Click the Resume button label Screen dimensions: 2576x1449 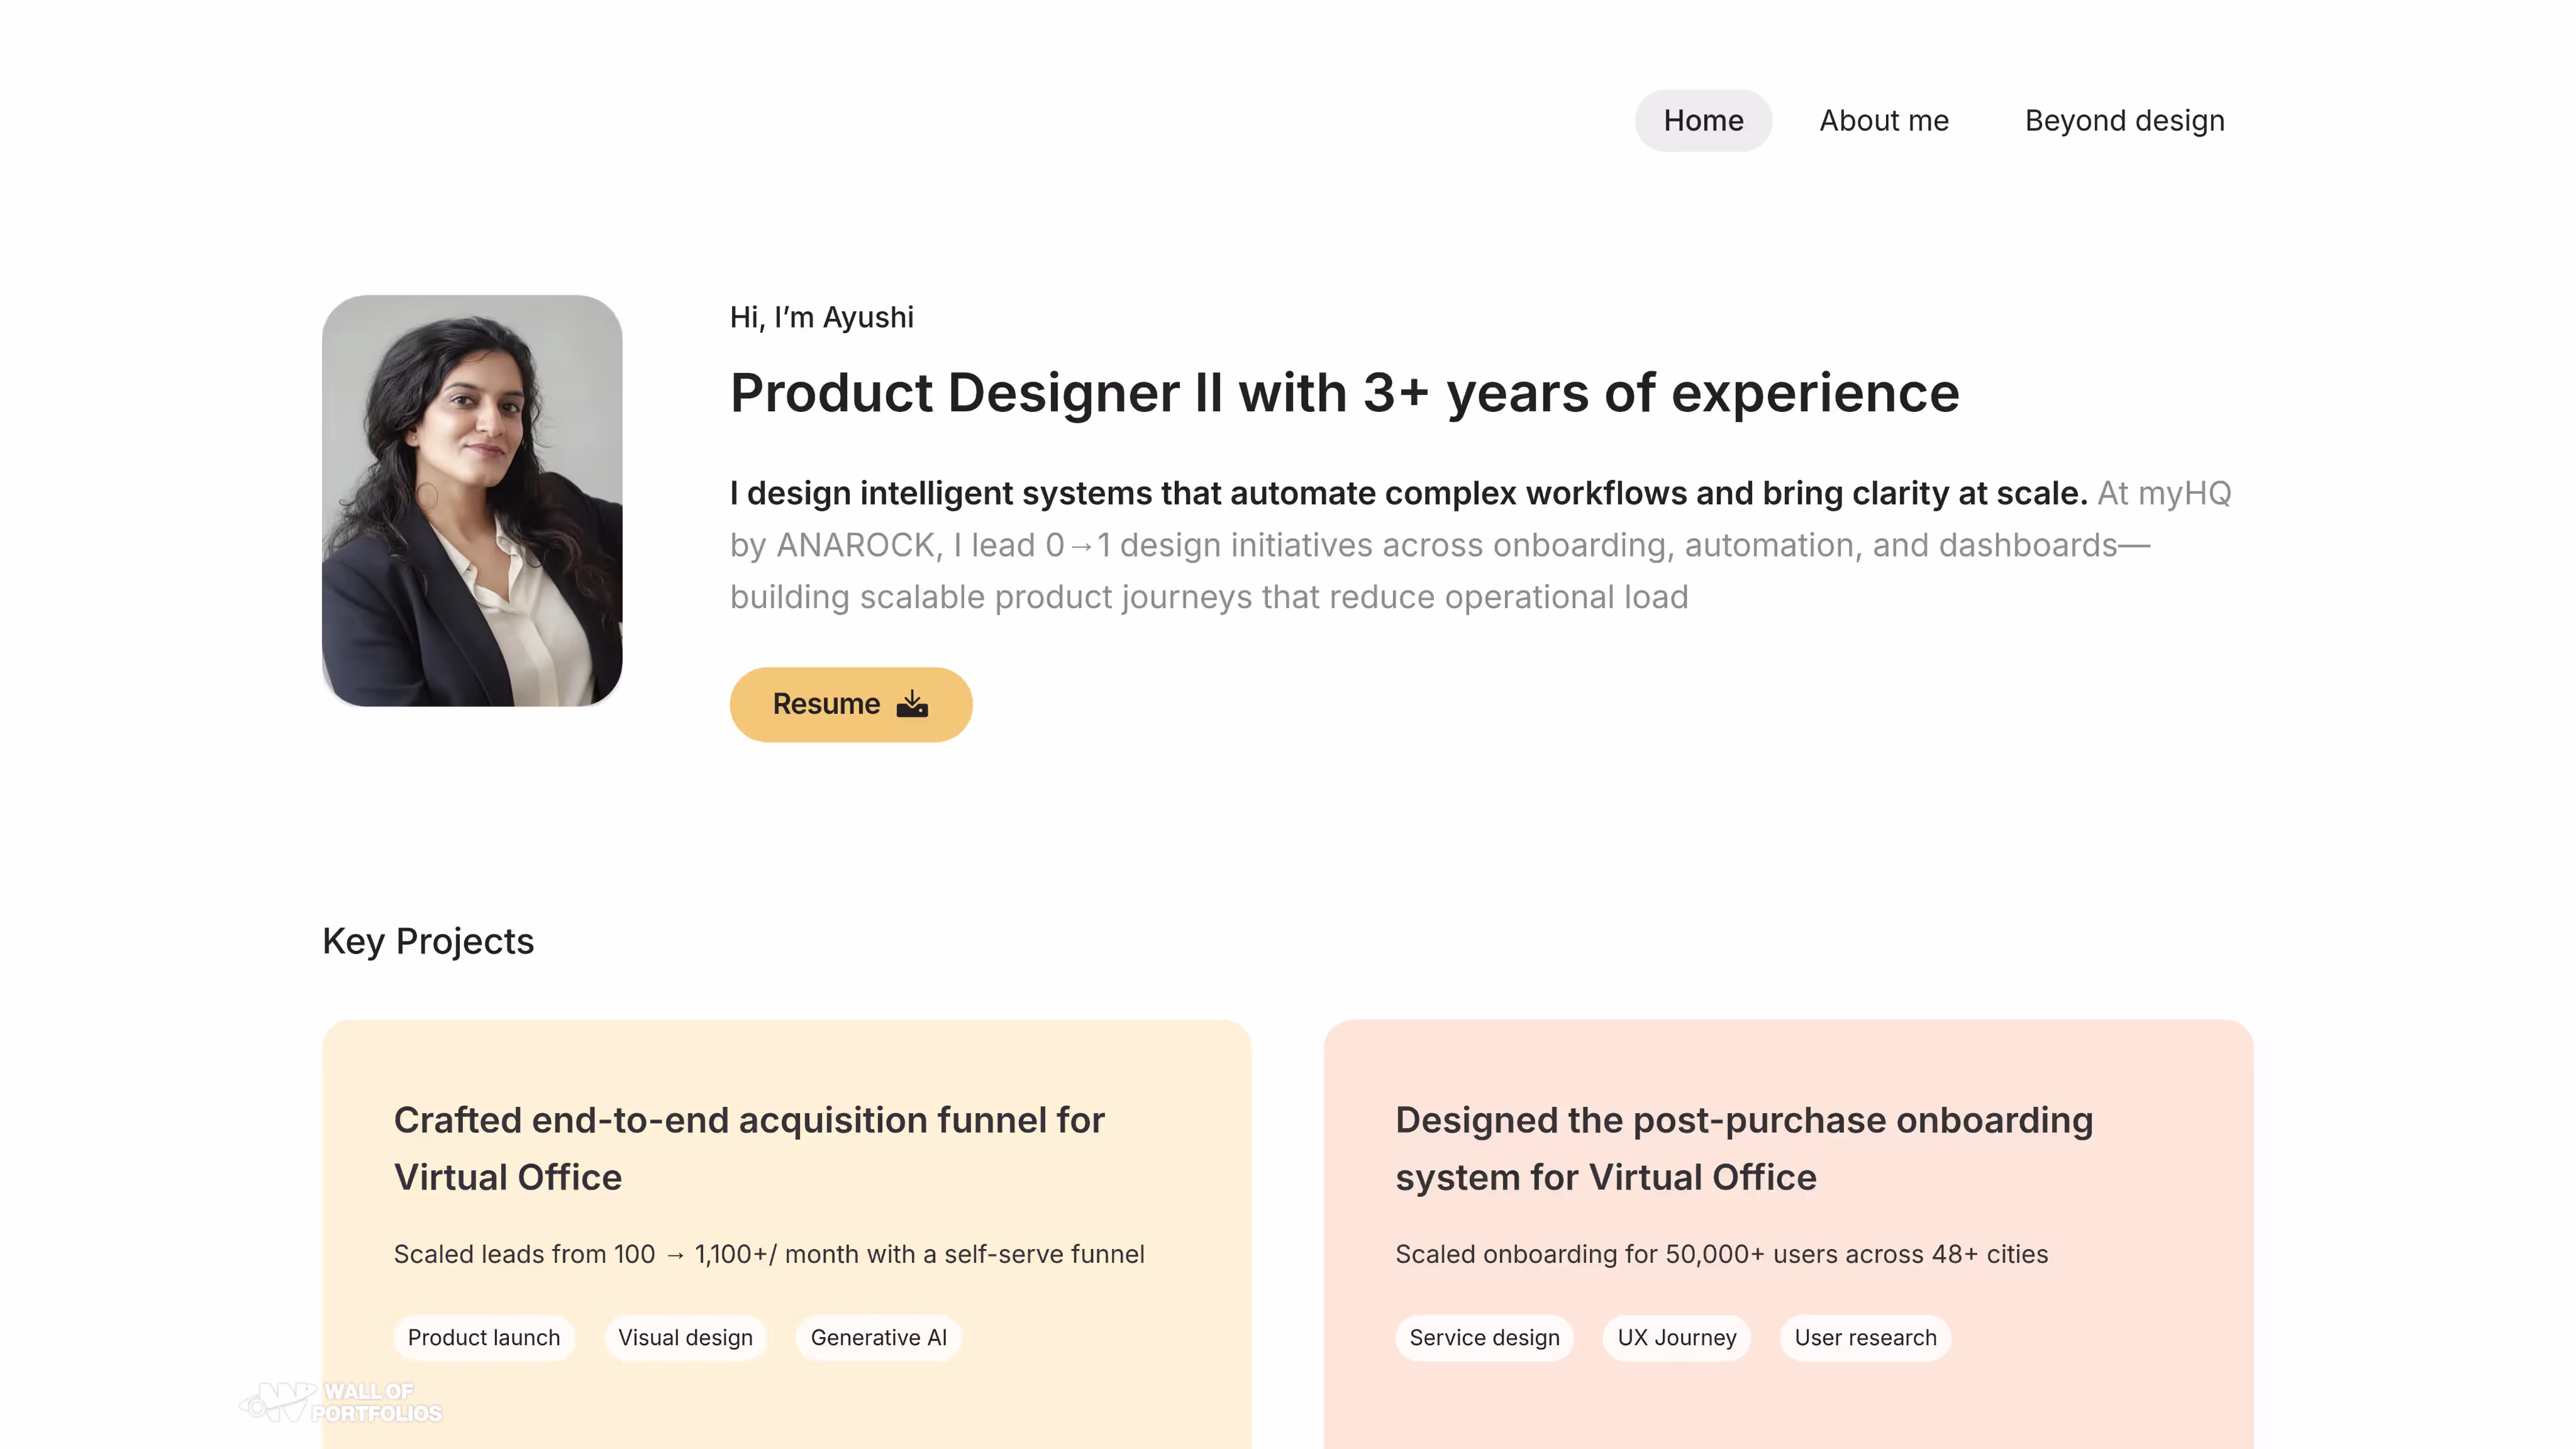(x=826, y=704)
